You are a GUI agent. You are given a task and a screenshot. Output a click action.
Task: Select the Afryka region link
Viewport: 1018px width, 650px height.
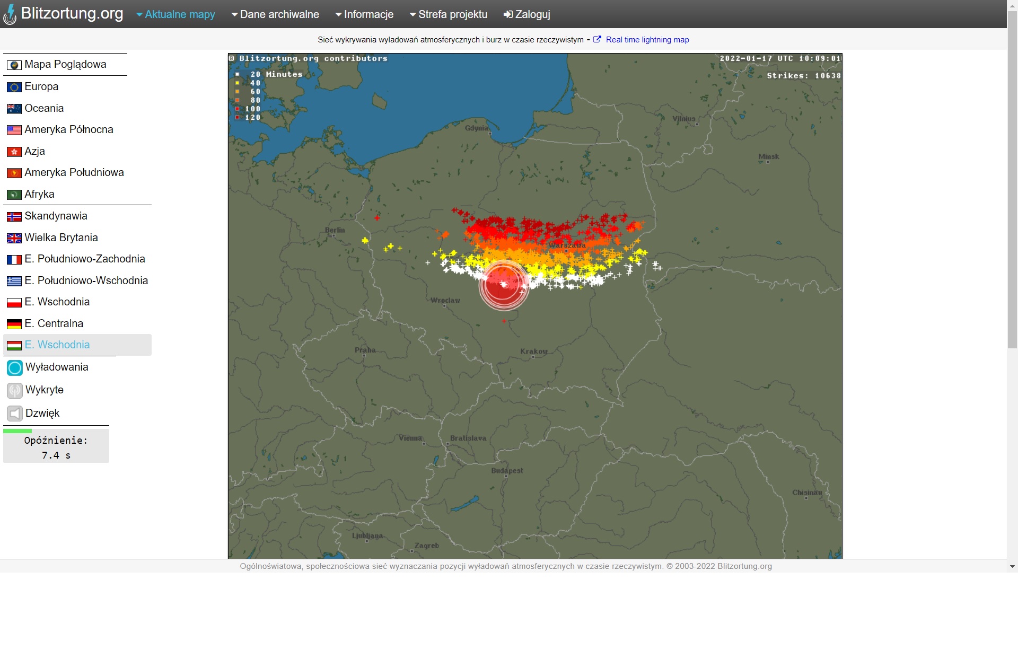click(x=39, y=195)
